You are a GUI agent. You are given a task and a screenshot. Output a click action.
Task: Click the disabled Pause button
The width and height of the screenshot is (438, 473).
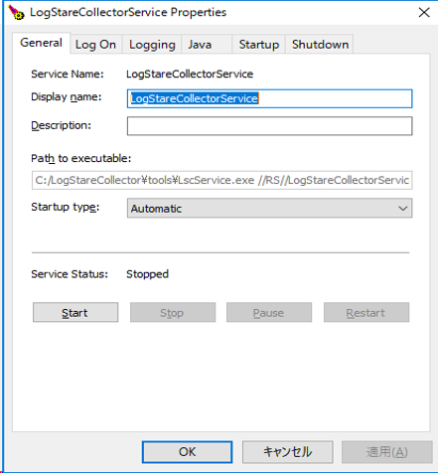[x=269, y=312]
